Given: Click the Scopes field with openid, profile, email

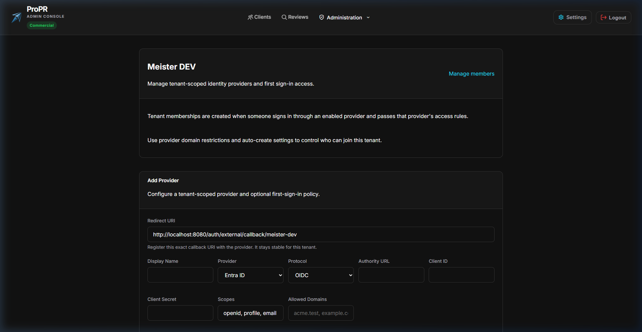Looking at the screenshot, I should (x=250, y=313).
